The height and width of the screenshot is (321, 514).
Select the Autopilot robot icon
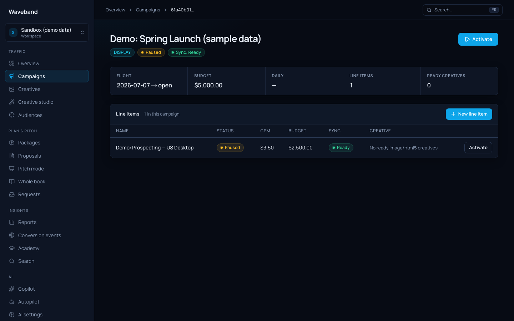click(12, 302)
